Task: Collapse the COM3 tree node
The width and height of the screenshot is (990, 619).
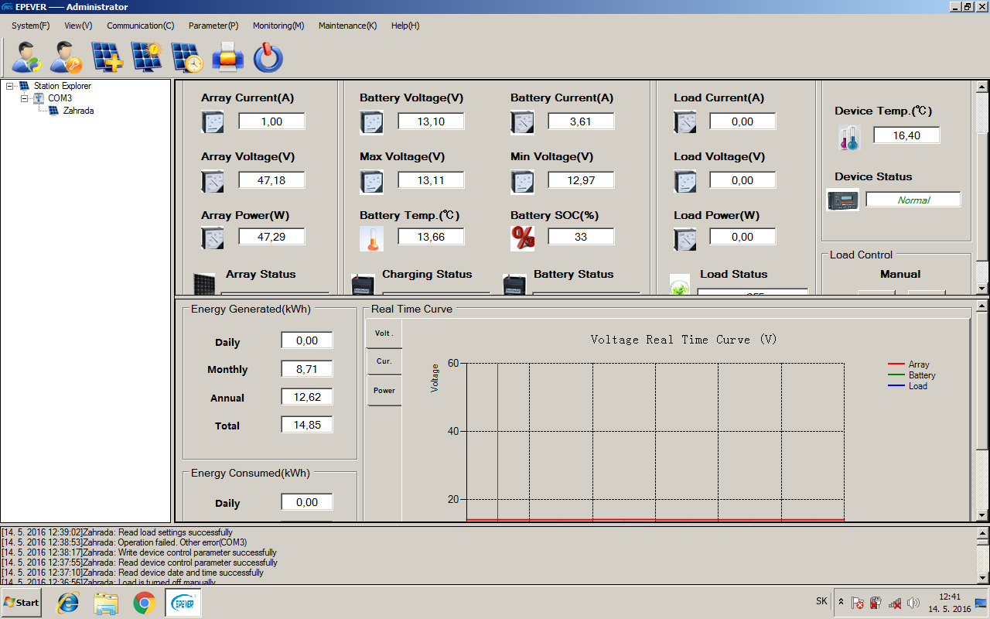Action: 24,98
